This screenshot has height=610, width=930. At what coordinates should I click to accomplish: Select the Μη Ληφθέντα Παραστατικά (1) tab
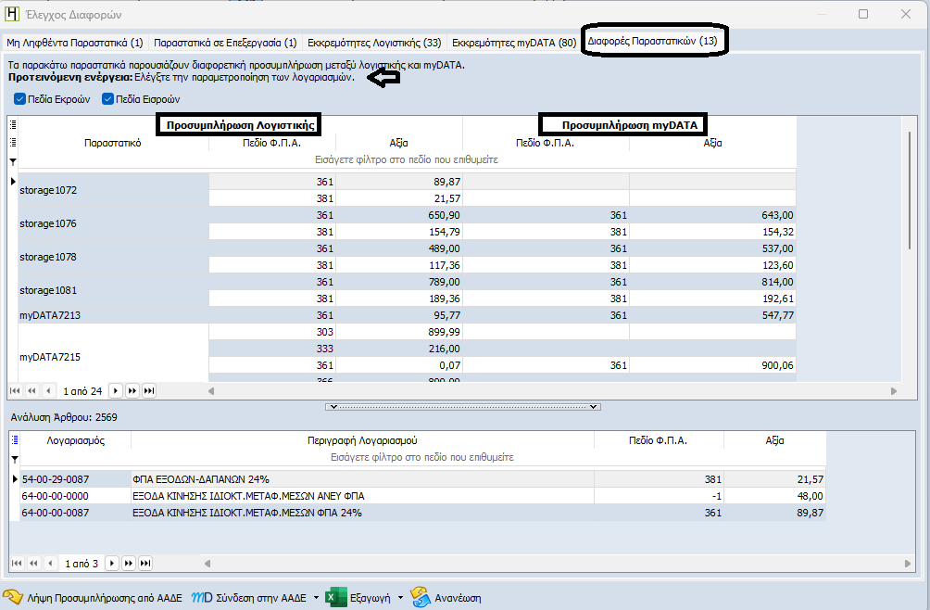coord(75,43)
